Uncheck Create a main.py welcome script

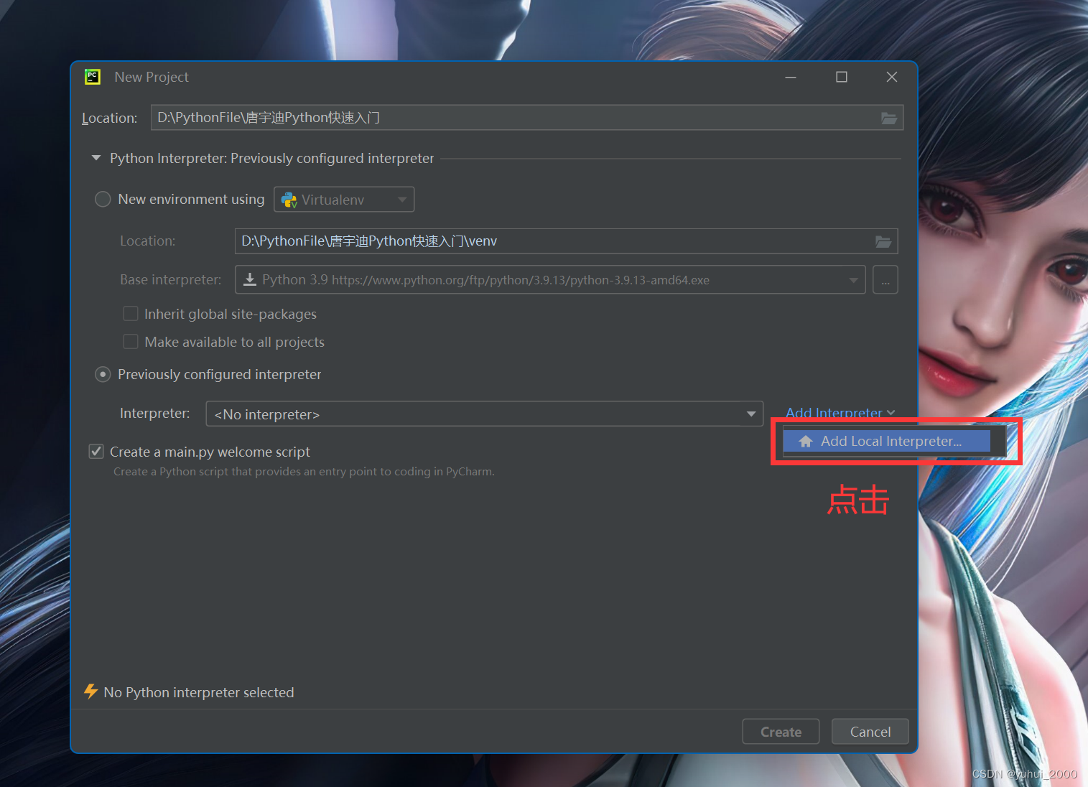click(x=96, y=452)
